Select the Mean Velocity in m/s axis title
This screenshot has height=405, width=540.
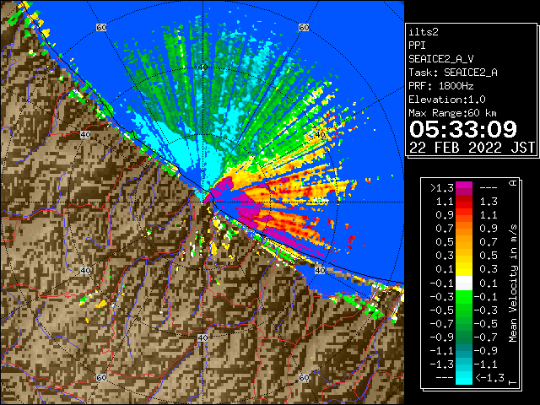513,283
